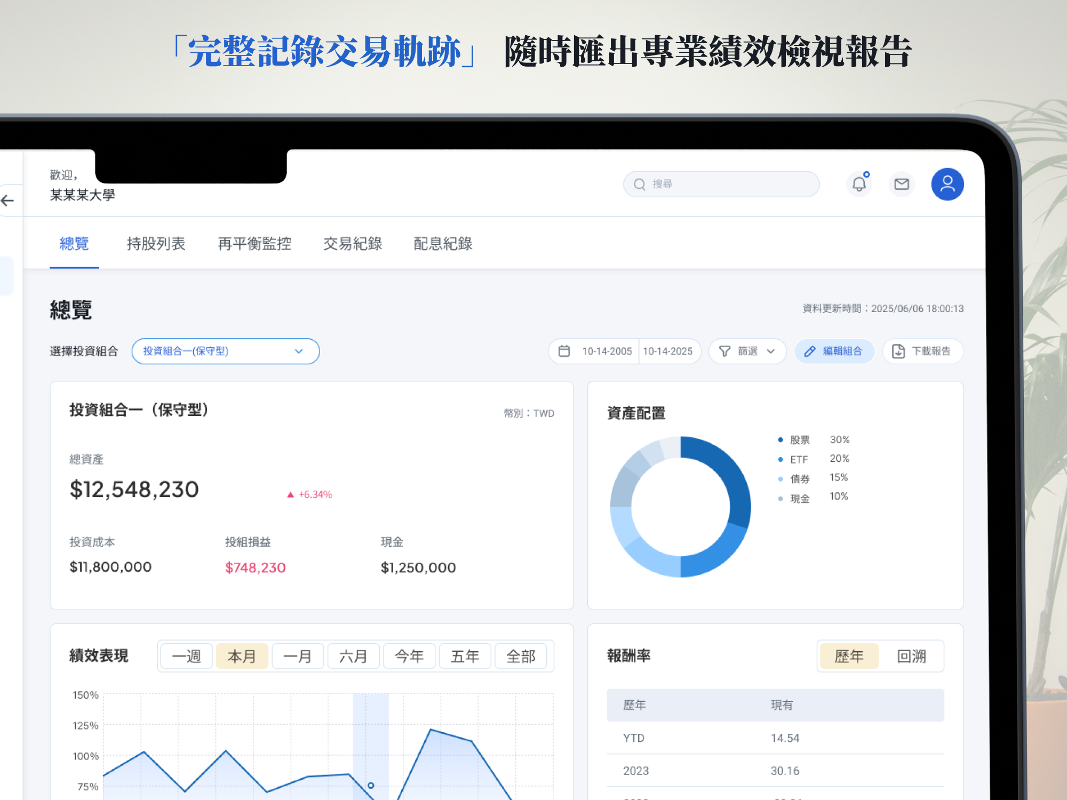
Task: Click the back arrow in the sidebar
Action: 8,201
